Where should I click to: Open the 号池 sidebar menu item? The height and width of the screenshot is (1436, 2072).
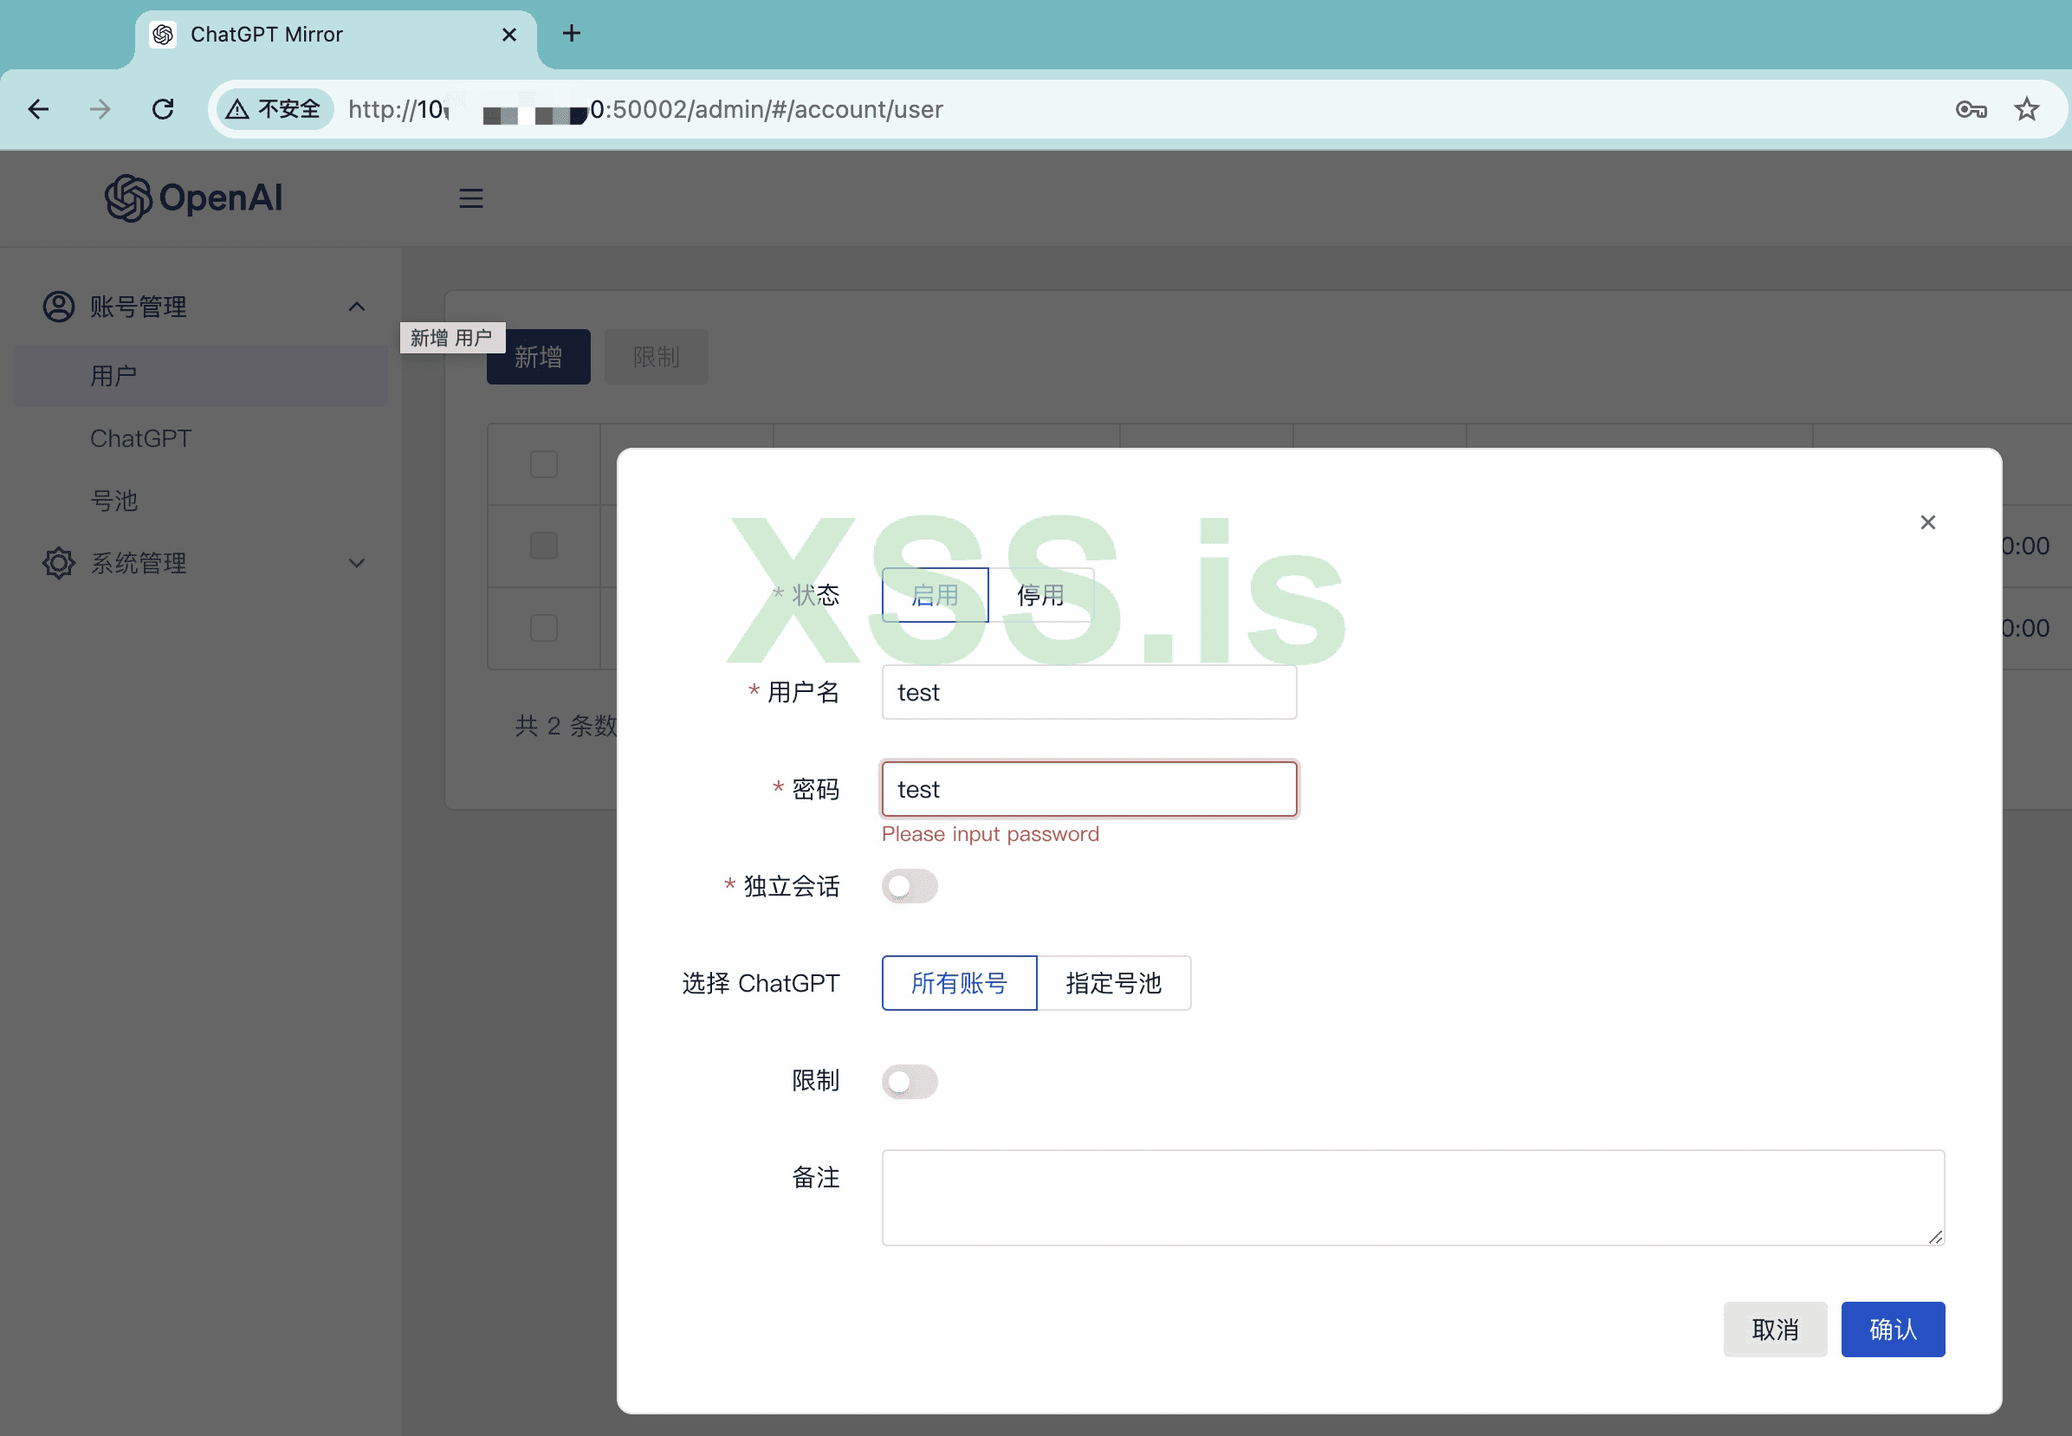[x=114, y=501]
